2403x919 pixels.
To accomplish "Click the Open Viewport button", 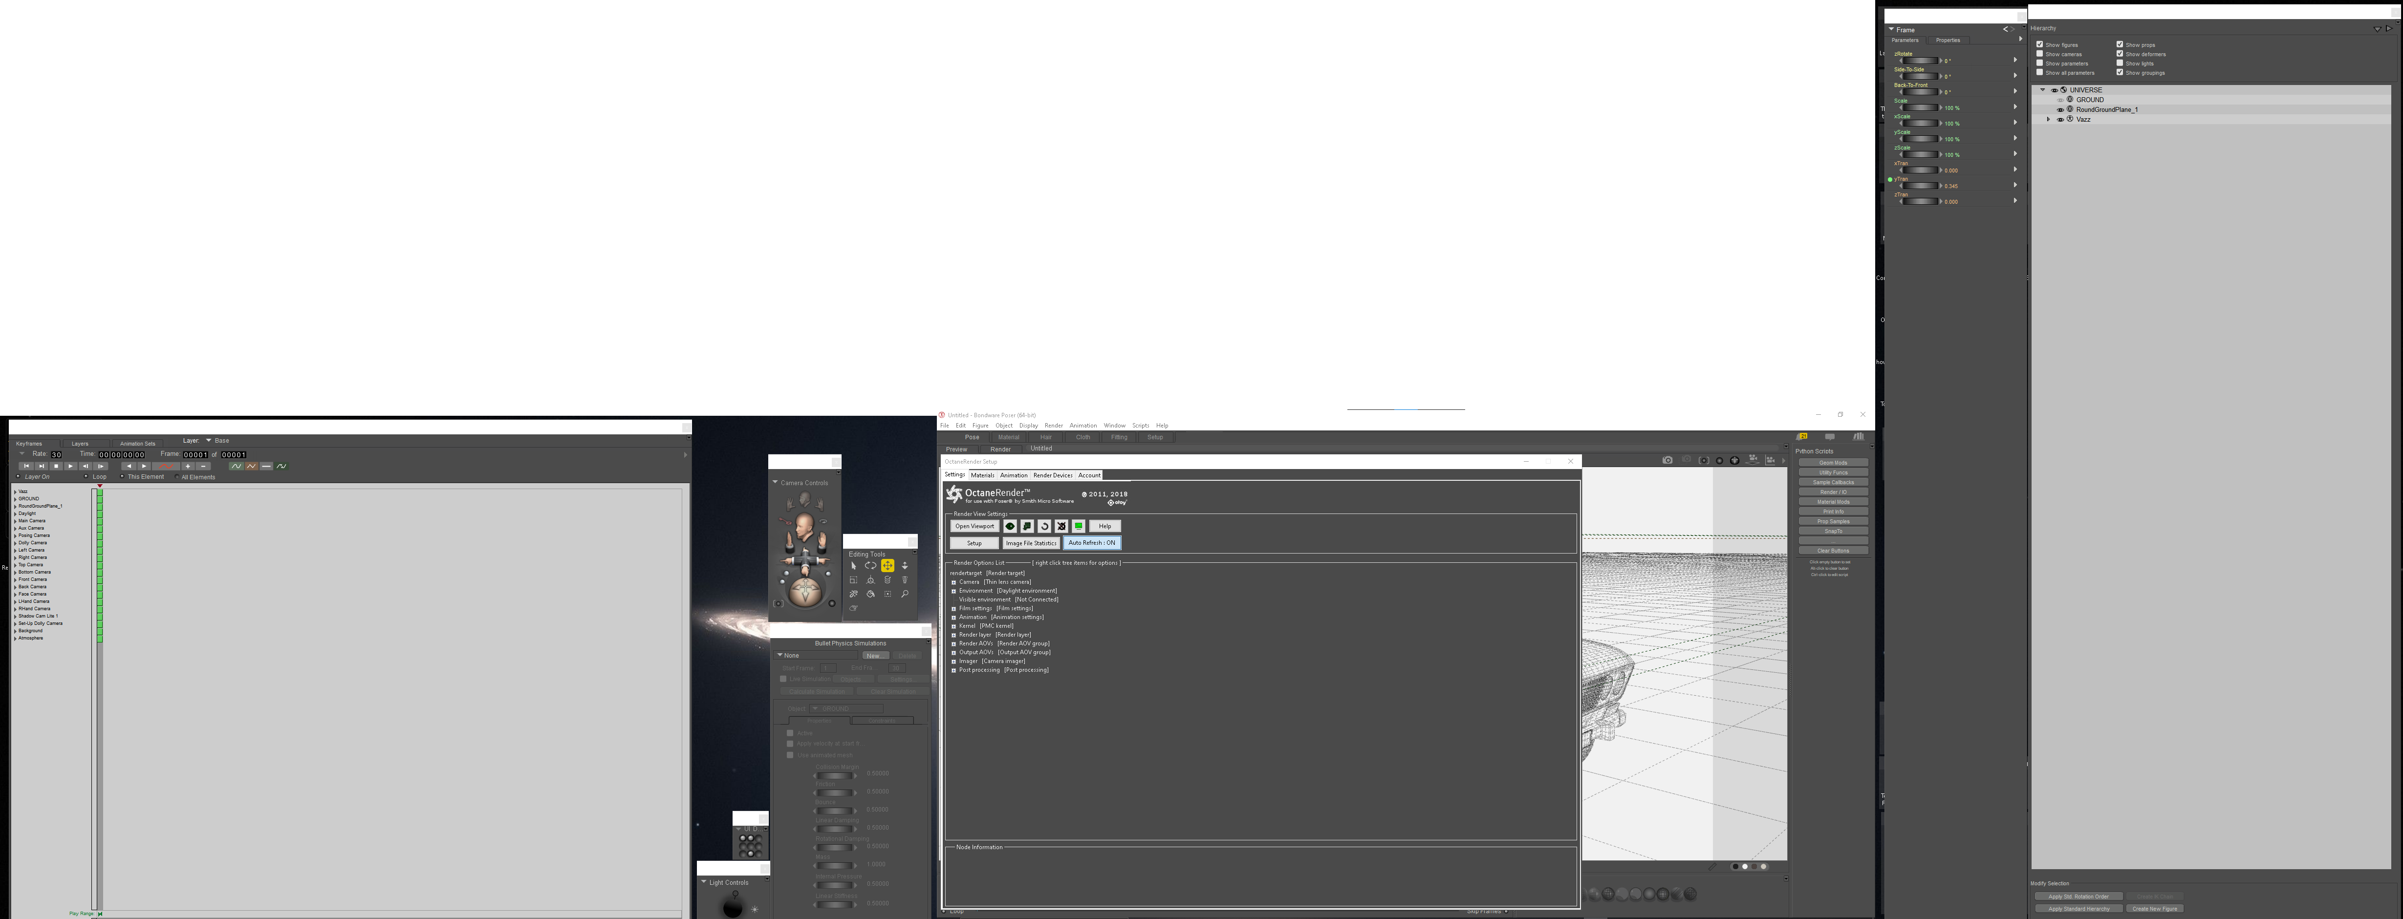I will [x=974, y=526].
